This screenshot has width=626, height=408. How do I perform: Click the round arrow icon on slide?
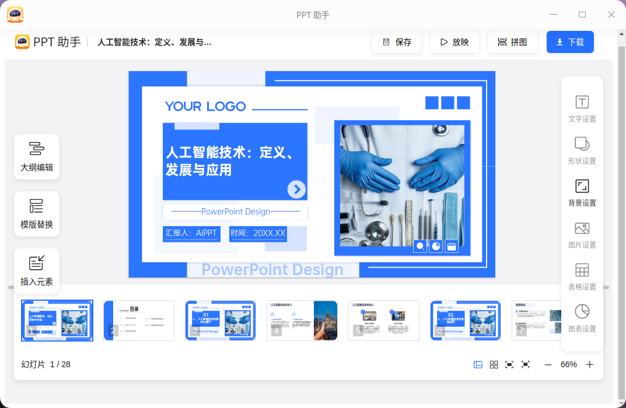296,189
